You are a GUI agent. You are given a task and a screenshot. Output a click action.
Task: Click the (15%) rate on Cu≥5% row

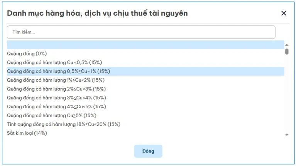tap(90, 116)
